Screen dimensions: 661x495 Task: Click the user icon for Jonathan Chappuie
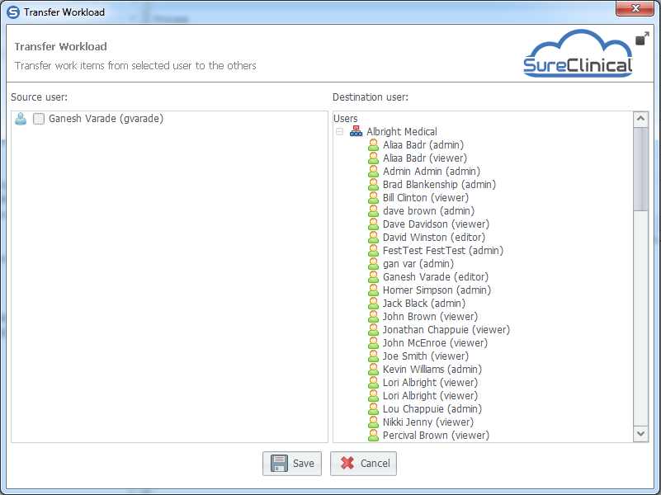coord(373,330)
